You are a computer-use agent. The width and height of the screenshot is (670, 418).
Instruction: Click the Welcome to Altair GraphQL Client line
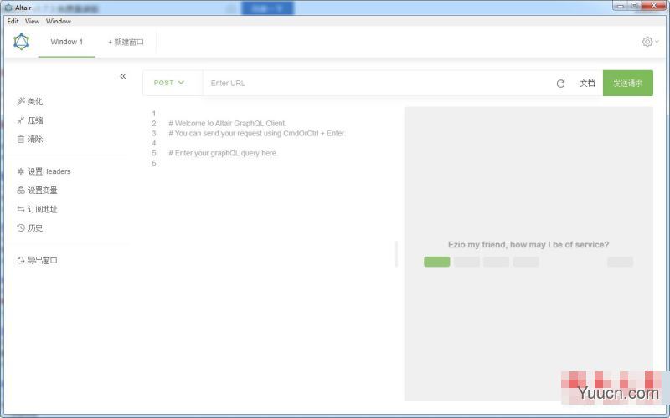pyautogui.click(x=227, y=123)
